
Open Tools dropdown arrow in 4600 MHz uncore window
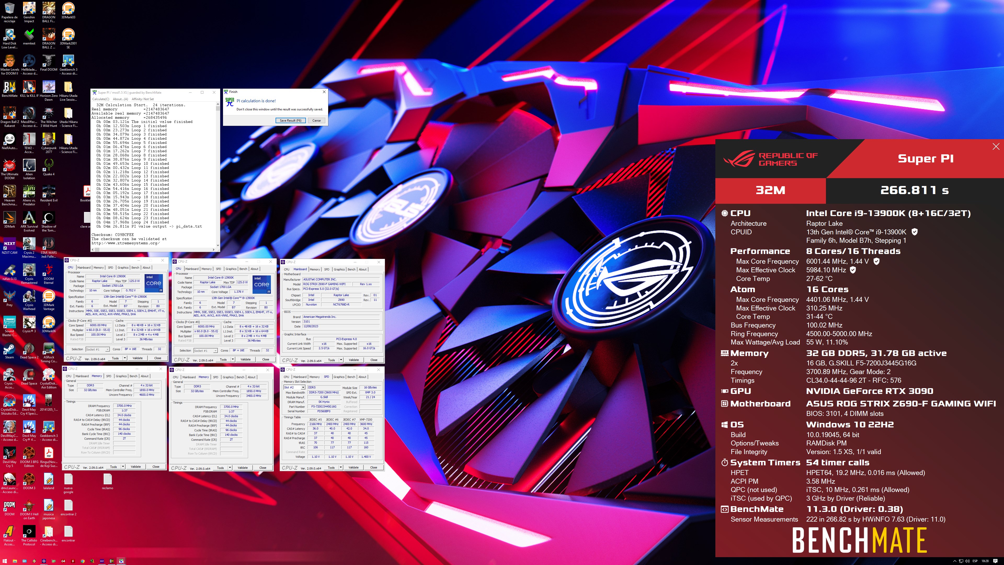click(x=123, y=467)
